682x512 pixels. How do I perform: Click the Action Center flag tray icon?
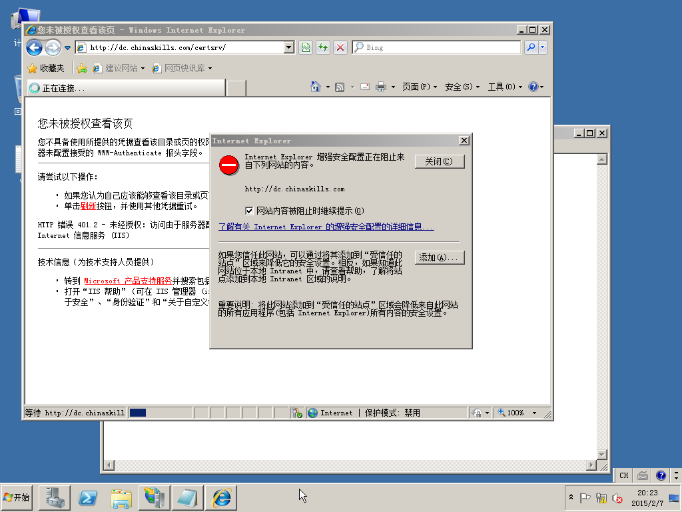coord(585,497)
